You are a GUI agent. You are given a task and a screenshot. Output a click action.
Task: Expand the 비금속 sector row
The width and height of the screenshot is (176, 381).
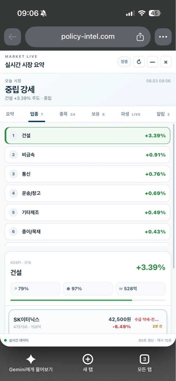point(87,155)
